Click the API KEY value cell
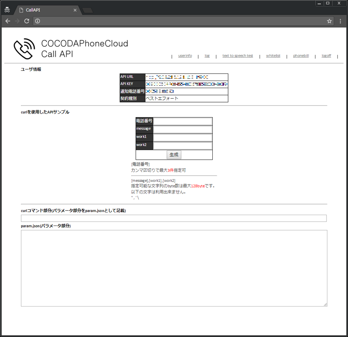Image resolution: width=348 pixels, height=337 pixels. pyautogui.click(x=186, y=84)
